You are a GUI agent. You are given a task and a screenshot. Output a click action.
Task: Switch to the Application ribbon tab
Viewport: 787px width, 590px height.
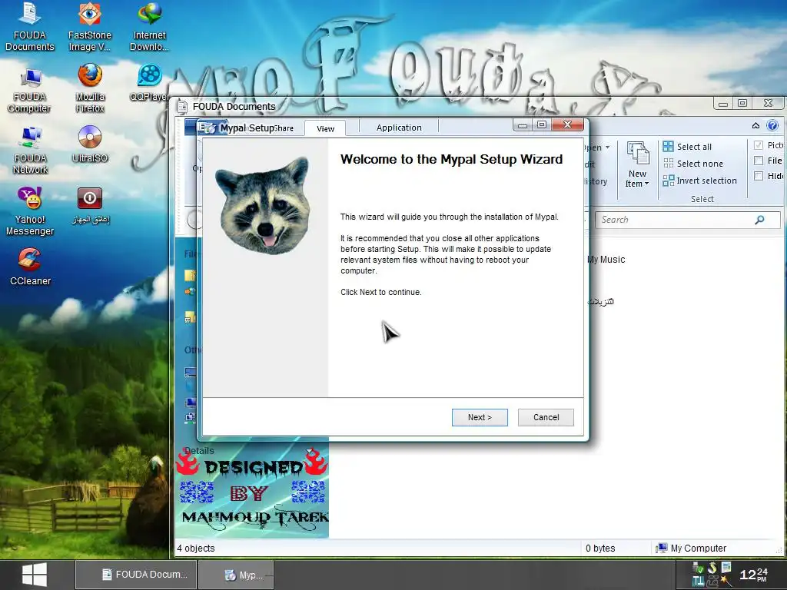pos(399,128)
